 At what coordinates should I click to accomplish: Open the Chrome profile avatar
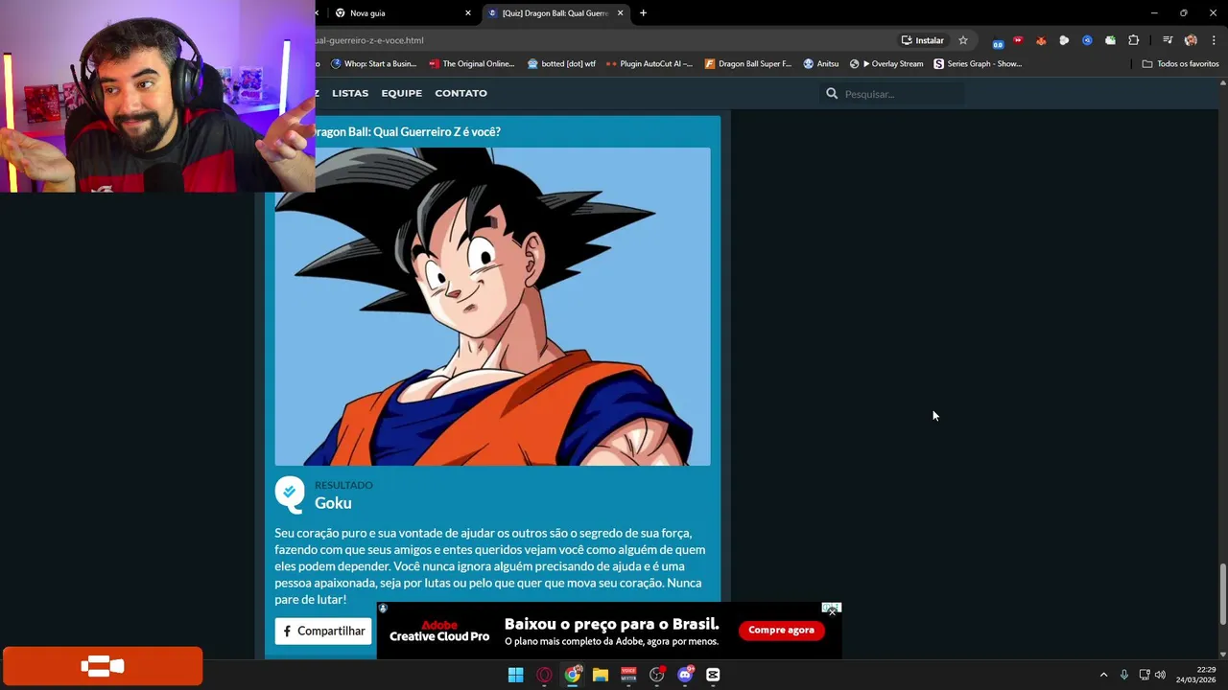(1191, 40)
